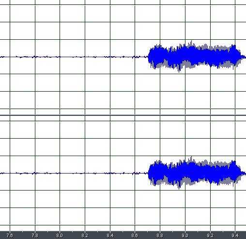
Task: Click the 8.2 mark on the time ruler
Action: (x=85, y=235)
